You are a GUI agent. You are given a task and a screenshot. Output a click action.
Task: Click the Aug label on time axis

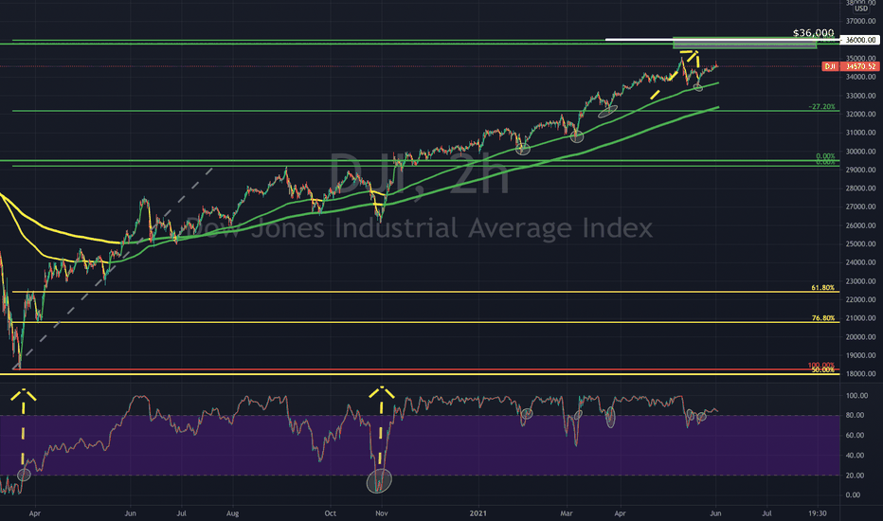coord(232,513)
